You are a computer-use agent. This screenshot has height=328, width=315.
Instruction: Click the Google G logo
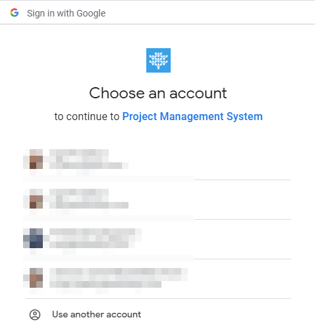14,13
